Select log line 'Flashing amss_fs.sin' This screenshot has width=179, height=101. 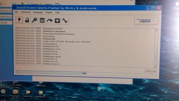(x=38, y=49)
